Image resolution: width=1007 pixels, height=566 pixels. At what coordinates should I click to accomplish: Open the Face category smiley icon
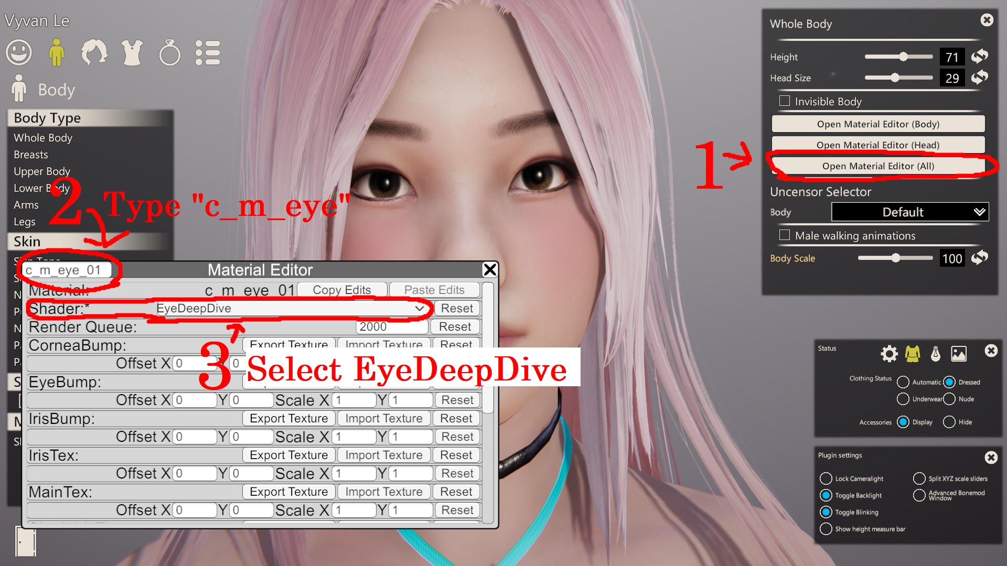[19, 52]
